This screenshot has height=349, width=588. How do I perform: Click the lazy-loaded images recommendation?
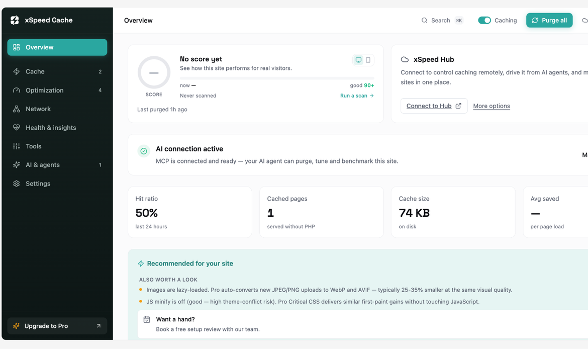coord(329,290)
